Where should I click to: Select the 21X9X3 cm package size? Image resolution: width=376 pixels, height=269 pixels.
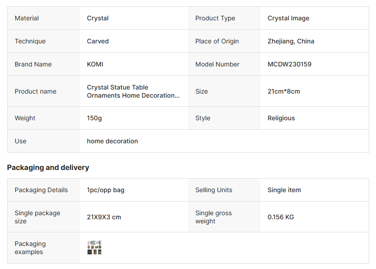click(x=104, y=217)
